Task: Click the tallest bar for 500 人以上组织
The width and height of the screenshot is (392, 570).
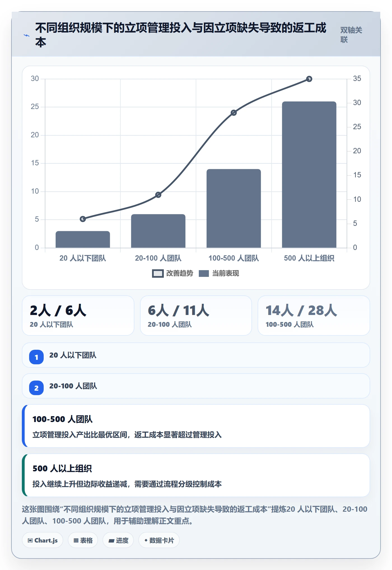Action: point(309,175)
